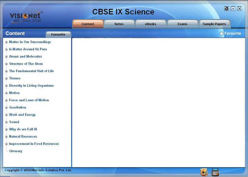The image size is (248, 177).
Task: Open the calculator tool icon
Action: 215,172
